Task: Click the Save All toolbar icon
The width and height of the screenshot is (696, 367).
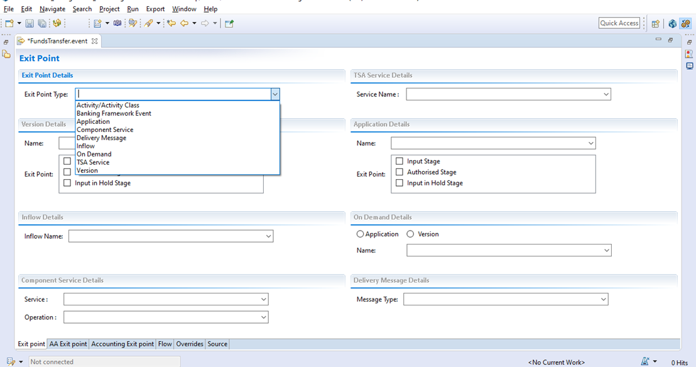Action: click(41, 23)
